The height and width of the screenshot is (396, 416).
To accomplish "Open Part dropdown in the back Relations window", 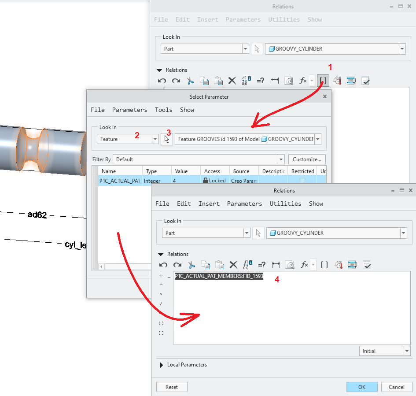I will pyautogui.click(x=245, y=49).
